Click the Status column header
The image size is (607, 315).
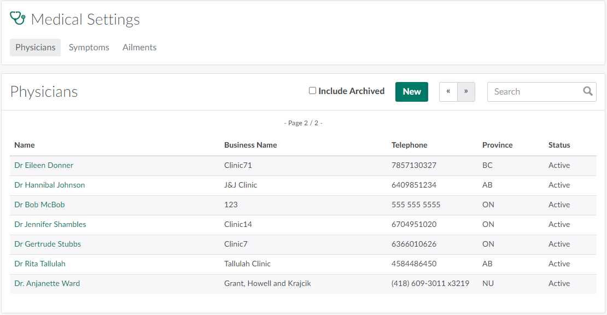559,145
